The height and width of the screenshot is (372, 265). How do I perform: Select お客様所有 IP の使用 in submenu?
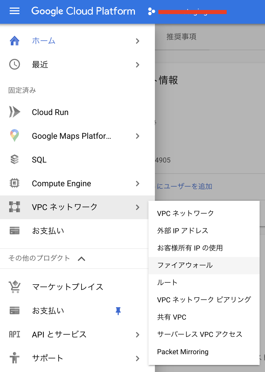point(204,248)
